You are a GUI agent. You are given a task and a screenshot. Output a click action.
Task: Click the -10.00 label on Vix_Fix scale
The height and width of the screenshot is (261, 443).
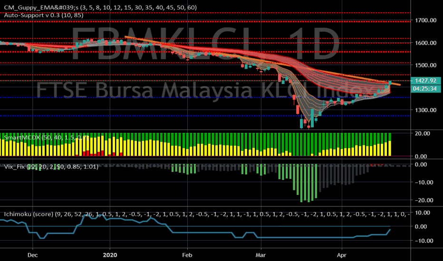click(x=424, y=182)
